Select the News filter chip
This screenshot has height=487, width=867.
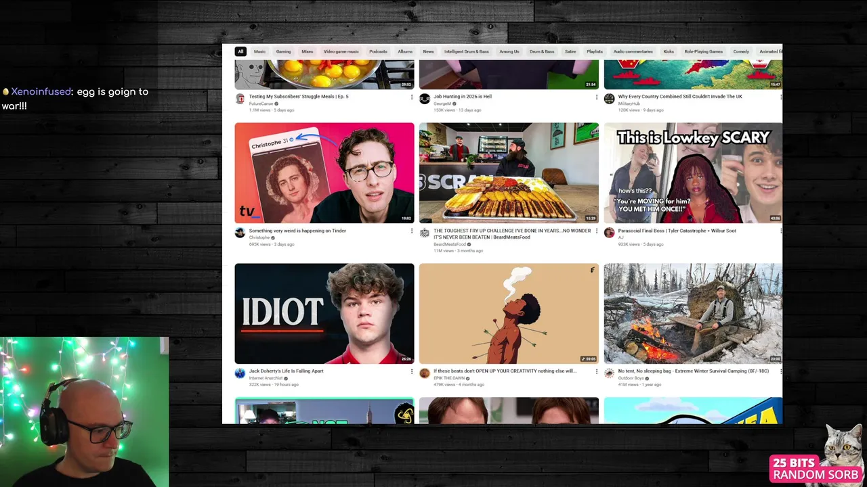(x=428, y=51)
